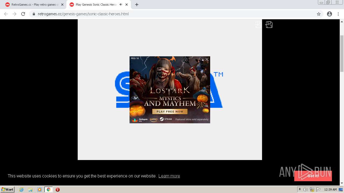Screen dimensions: 344x193
Task: Click the Show desktop button
Action: [x=341, y=190]
